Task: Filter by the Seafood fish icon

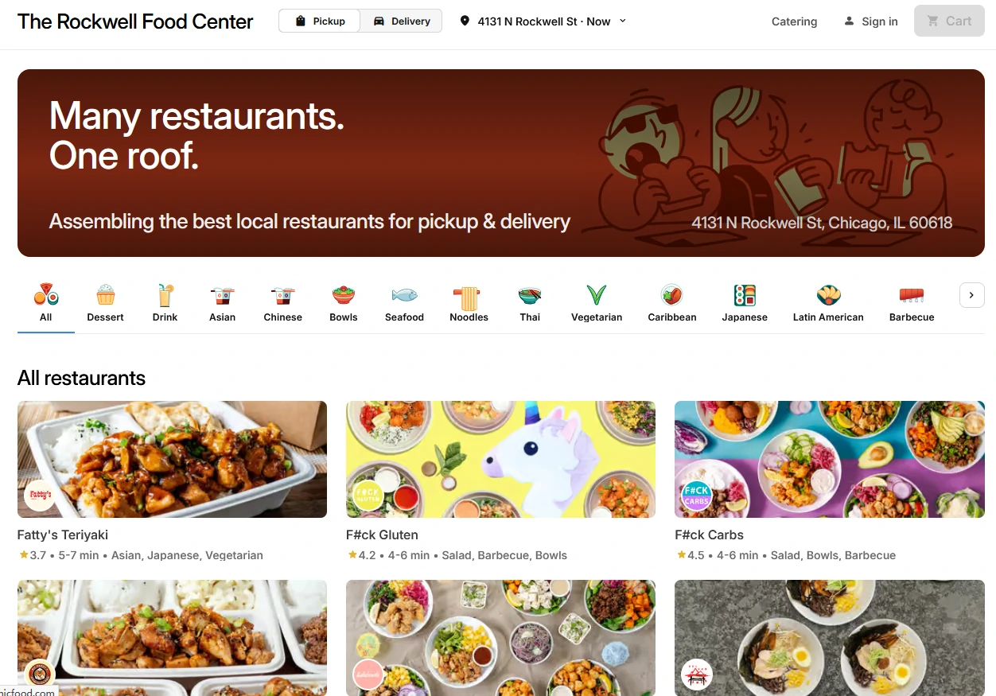Action: tap(404, 296)
